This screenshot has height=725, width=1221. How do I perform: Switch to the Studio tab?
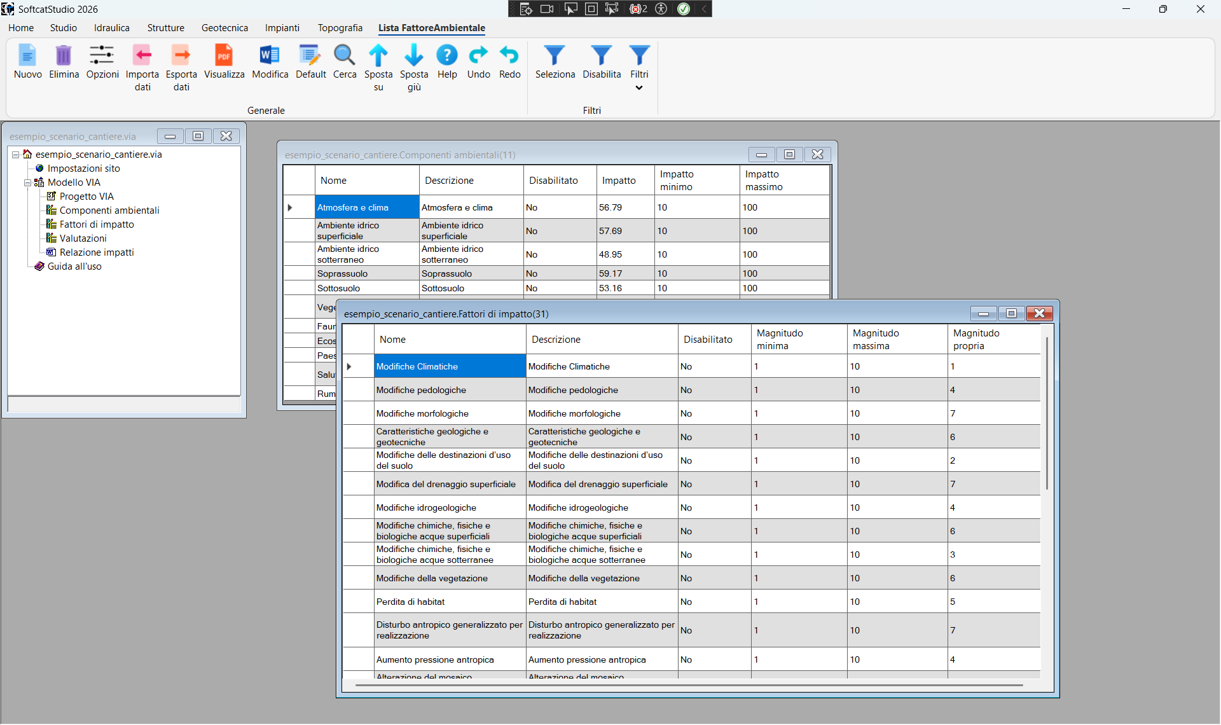64,28
